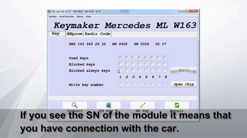Select Write key number radio 6
247x138 pixels.
[x=152, y=84]
